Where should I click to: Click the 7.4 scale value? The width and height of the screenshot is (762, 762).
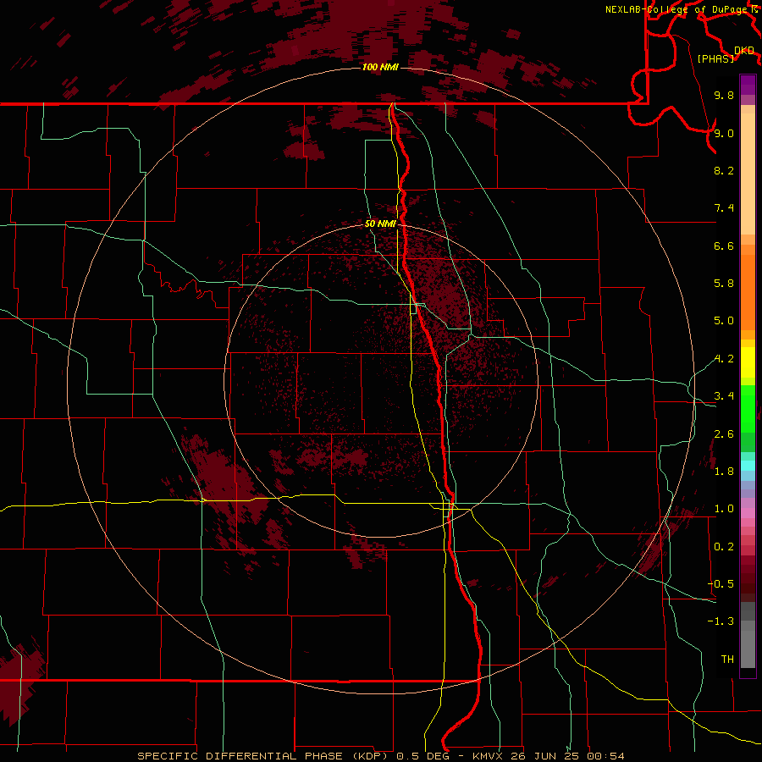(724, 208)
